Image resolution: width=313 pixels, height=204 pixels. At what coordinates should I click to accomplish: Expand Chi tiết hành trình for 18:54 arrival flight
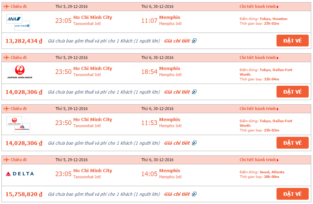[x=259, y=58]
